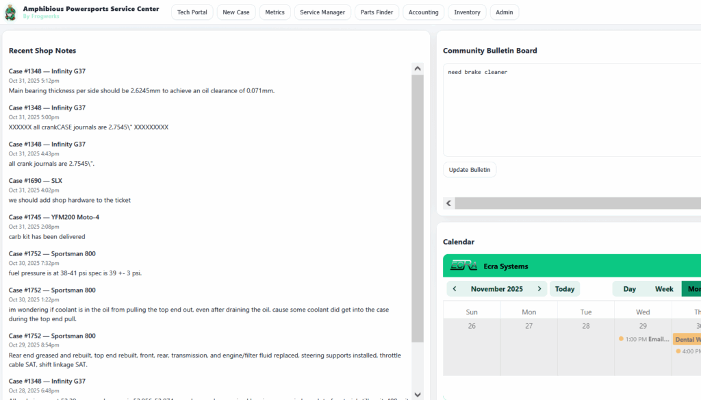
Task: Navigate to Metrics
Action: click(275, 12)
